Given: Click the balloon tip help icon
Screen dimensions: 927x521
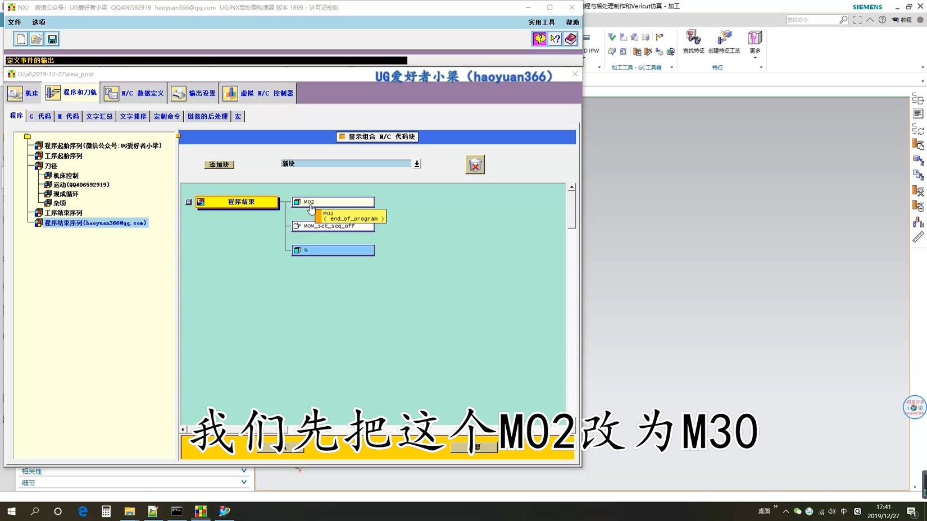Looking at the screenshot, I should [539, 39].
